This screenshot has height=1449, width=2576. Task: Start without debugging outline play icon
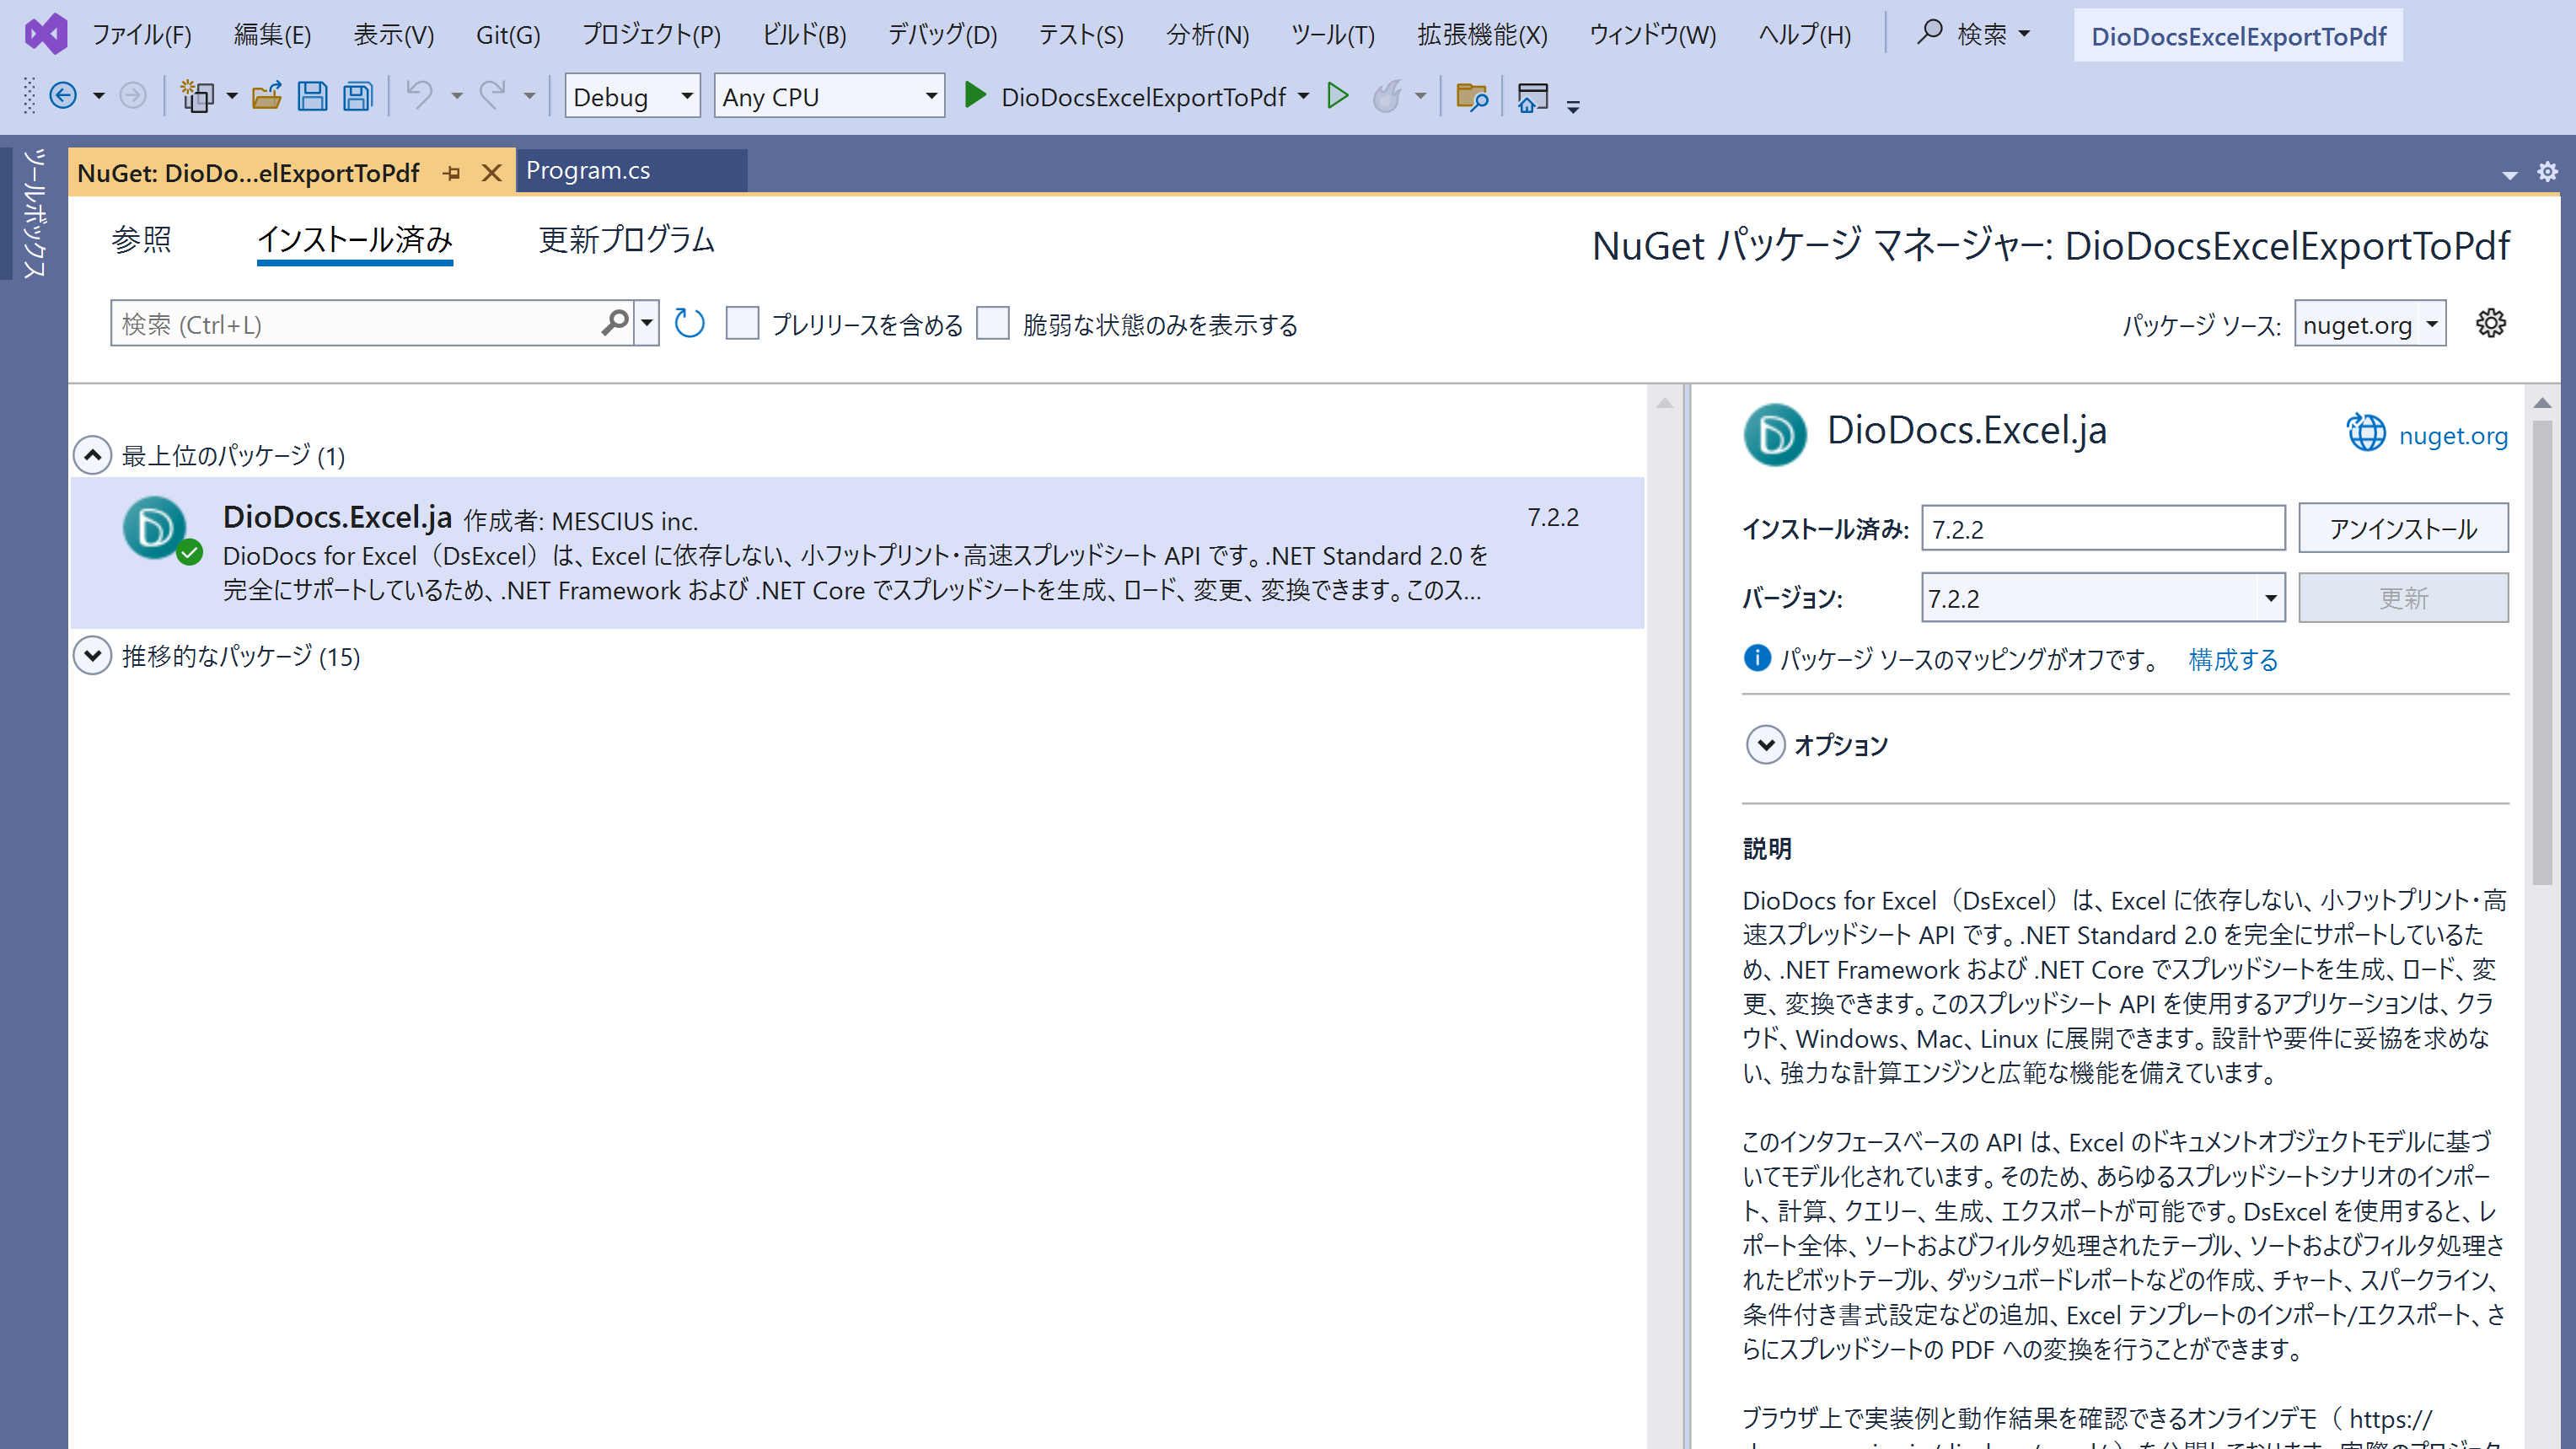click(1337, 96)
